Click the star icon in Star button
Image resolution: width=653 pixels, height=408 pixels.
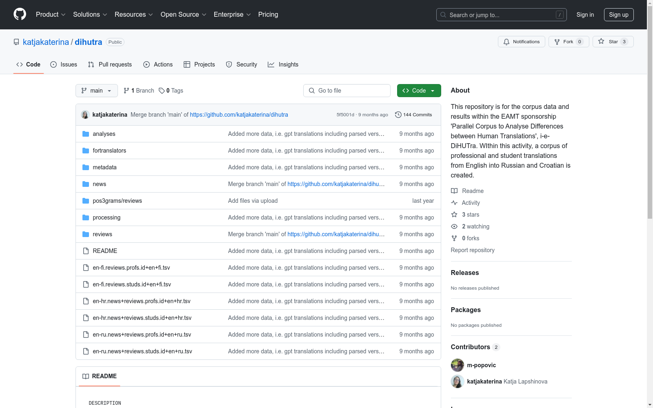(601, 41)
